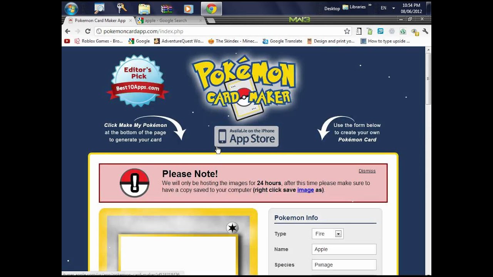Open the Chrome wrench menu
The width and height of the screenshot is (493, 277).
pyautogui.click(x=425, y=31)
